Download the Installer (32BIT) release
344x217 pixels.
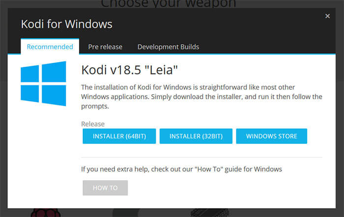[x=196, y=136]
